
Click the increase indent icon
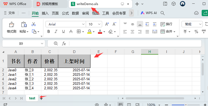[155, 24]
